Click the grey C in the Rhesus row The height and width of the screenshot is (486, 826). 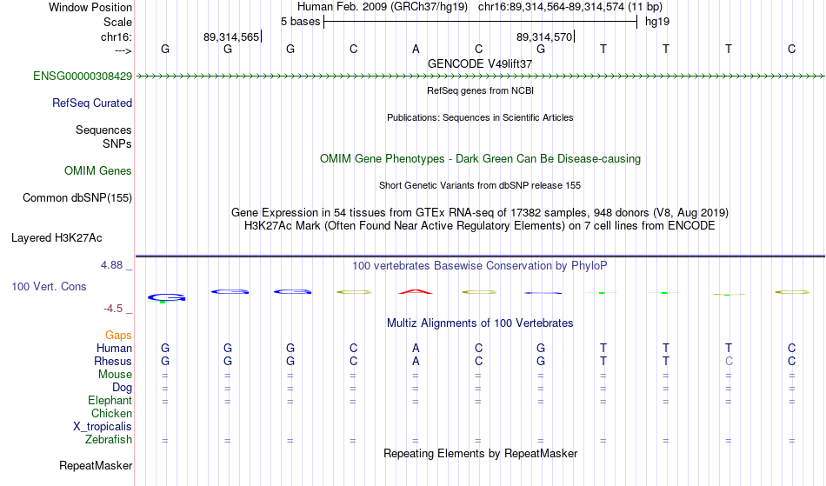coord(729,361)
